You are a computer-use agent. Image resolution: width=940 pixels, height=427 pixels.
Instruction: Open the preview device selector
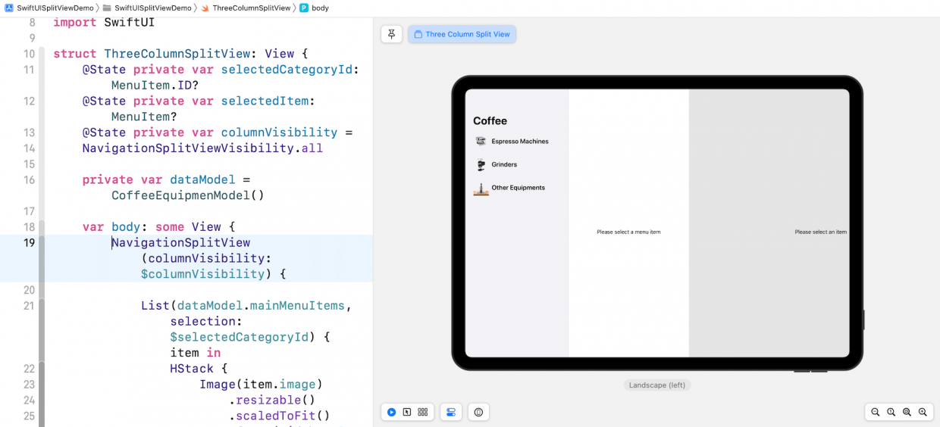(x=478, y=412)
